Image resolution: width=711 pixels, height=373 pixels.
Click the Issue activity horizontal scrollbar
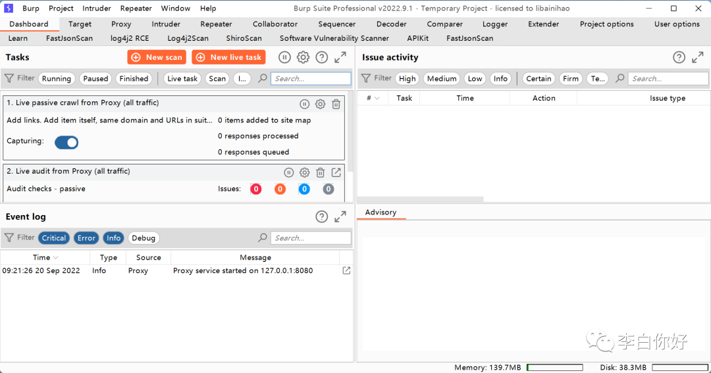pyautogui.click(x=420, y=199)
